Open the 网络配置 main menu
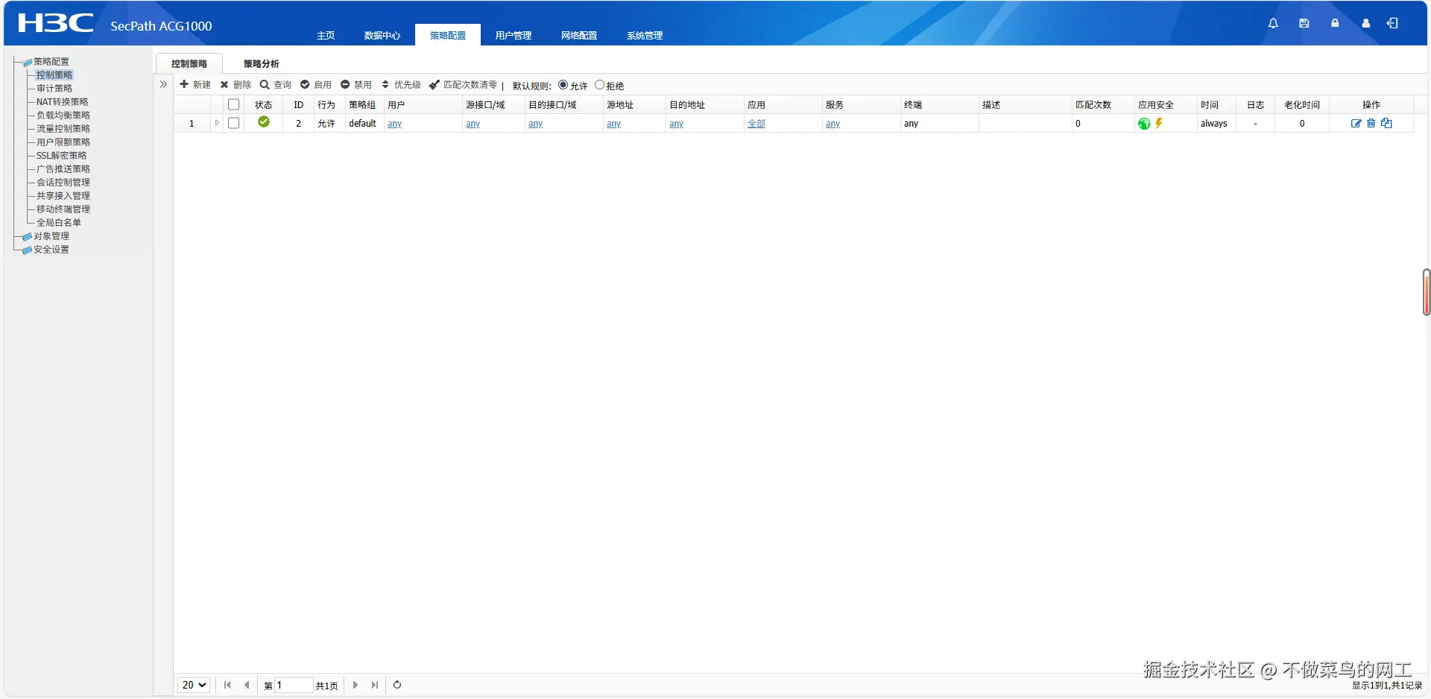The height and width of the screenshot is (699, 1431). coord(579,35)
